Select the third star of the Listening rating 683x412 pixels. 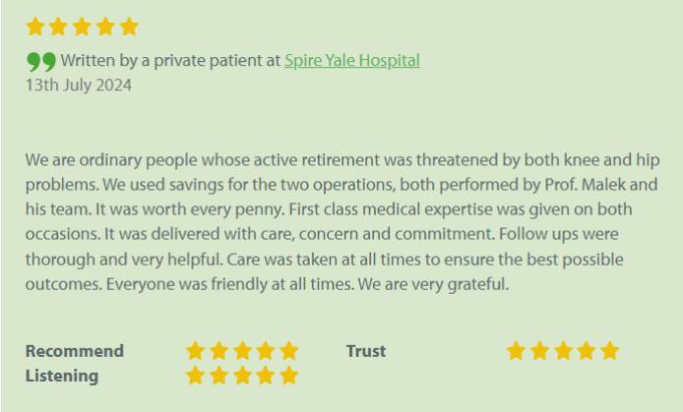tap(242, 376)
